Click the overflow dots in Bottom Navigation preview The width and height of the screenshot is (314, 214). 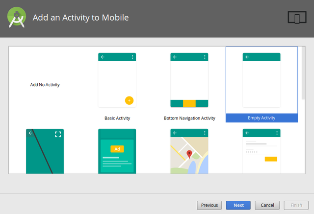pos(205,57)
